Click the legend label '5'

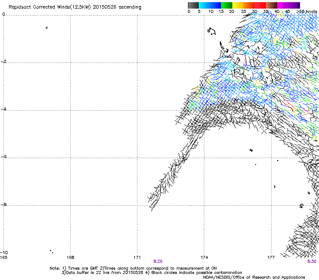click(199, 12)
